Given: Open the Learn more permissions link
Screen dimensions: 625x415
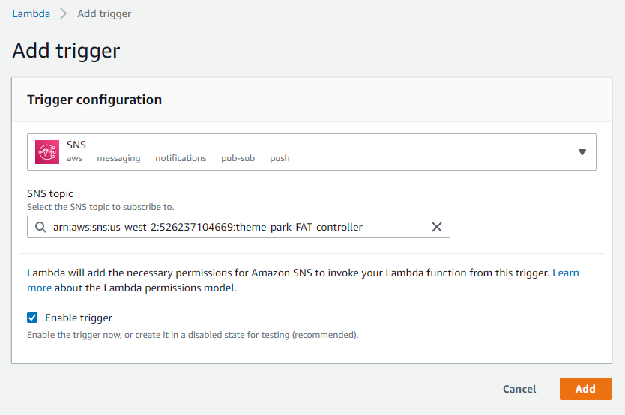Looking at the screenshot, I should coord(566,273).
